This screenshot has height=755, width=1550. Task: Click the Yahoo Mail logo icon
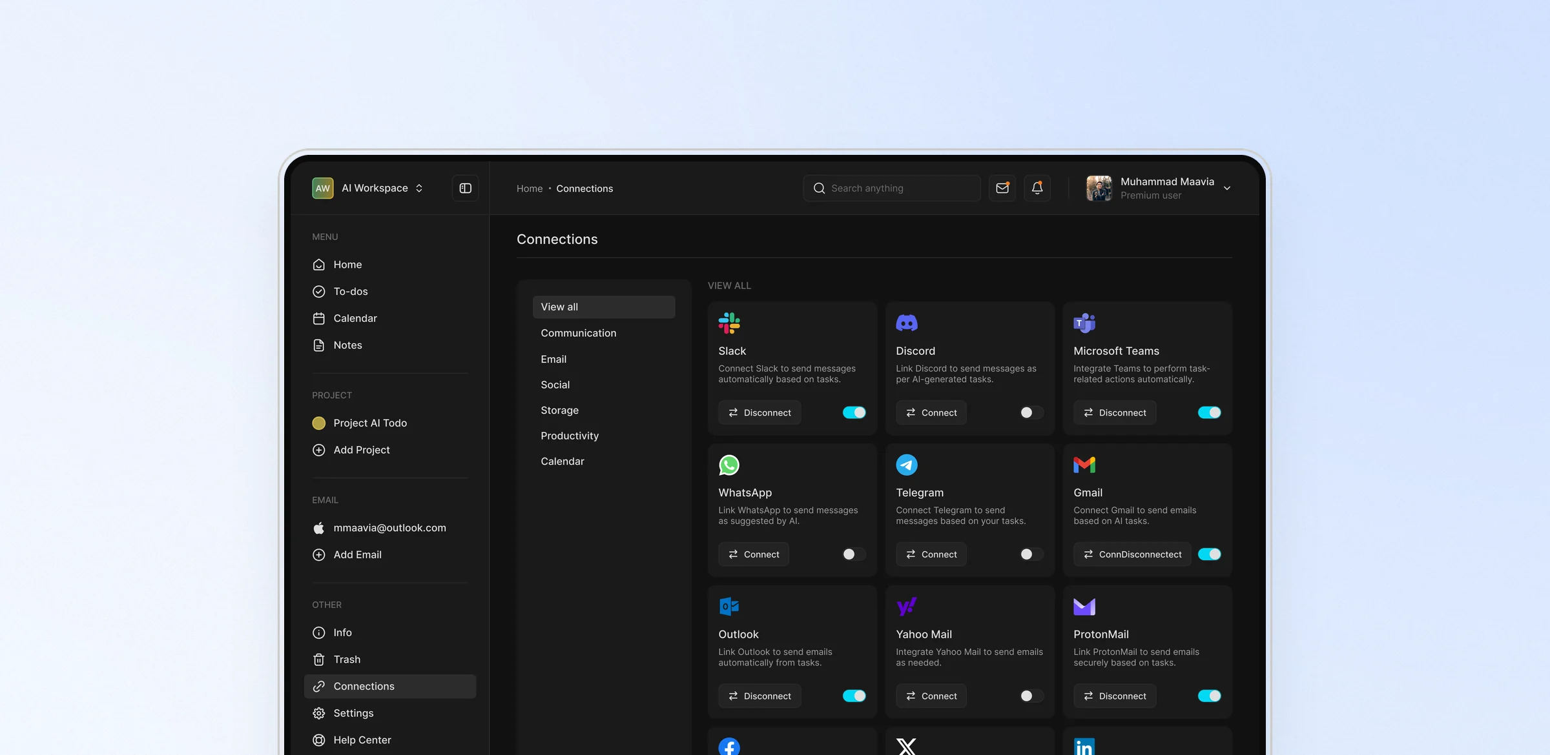tap(907, 607)
